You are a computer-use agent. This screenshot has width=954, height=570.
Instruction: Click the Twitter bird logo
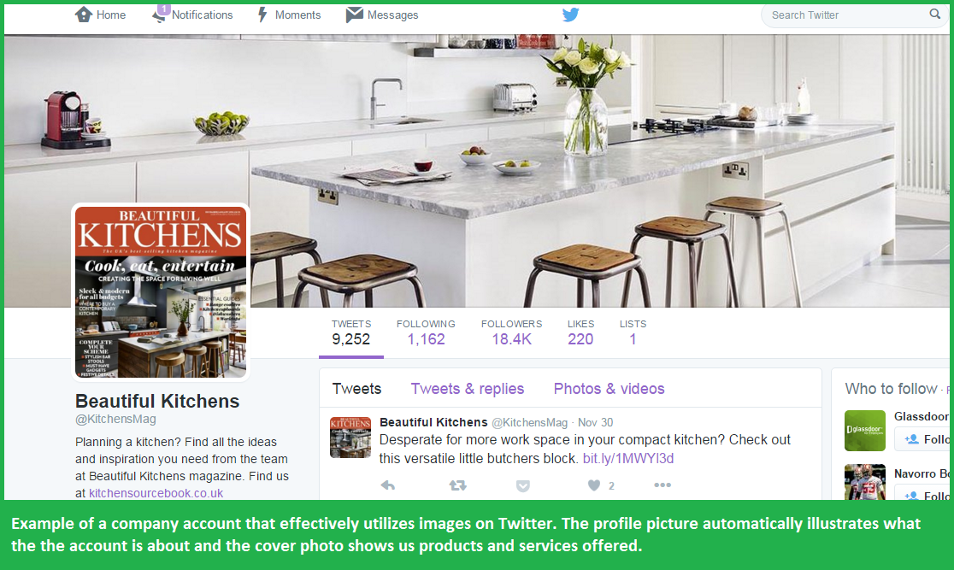570,15
